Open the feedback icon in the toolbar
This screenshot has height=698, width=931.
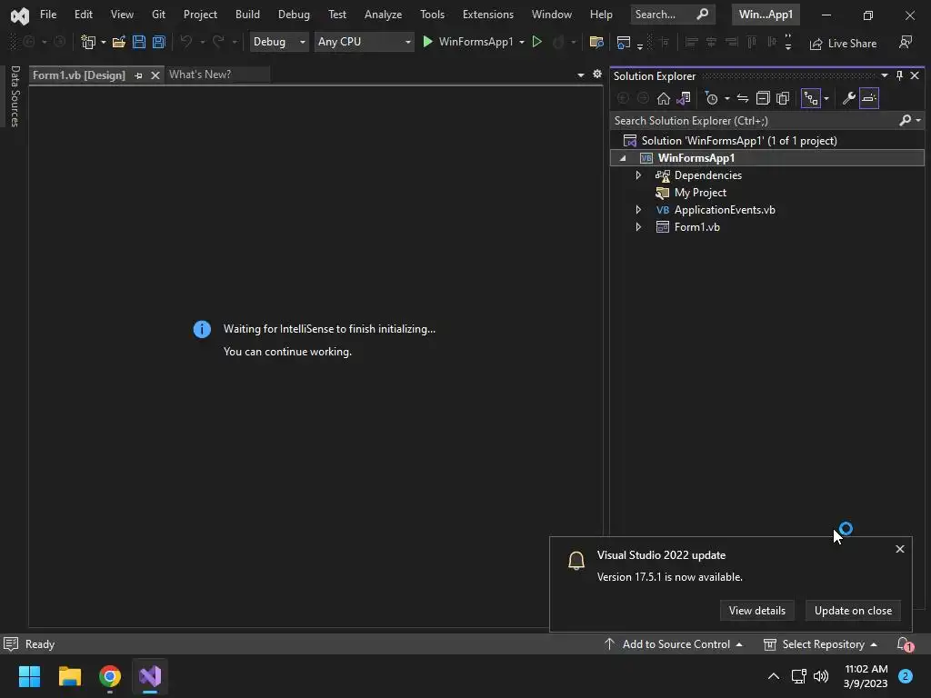tap(906, 42)
